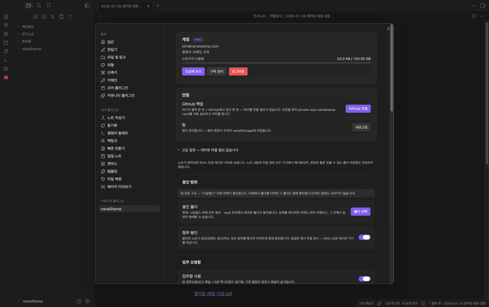This screenshot has height=307, width=489.
Task: Click the settings dialog scrollbar
Action: pyautogui.click(x=392, y=68)
